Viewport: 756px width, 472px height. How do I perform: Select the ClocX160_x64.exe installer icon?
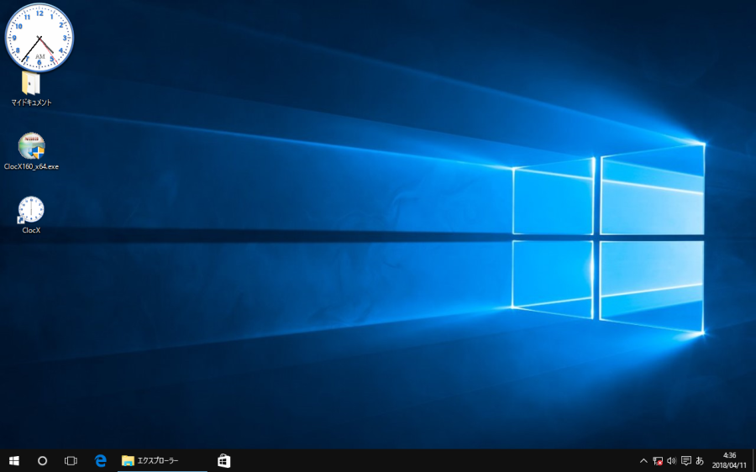(x=31, y=145)
